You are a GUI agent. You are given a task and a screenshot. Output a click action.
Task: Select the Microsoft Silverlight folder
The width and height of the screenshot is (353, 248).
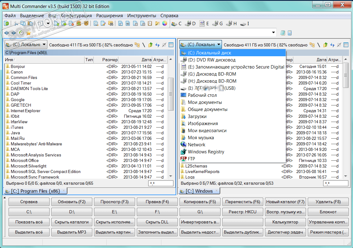coord(28,166)
